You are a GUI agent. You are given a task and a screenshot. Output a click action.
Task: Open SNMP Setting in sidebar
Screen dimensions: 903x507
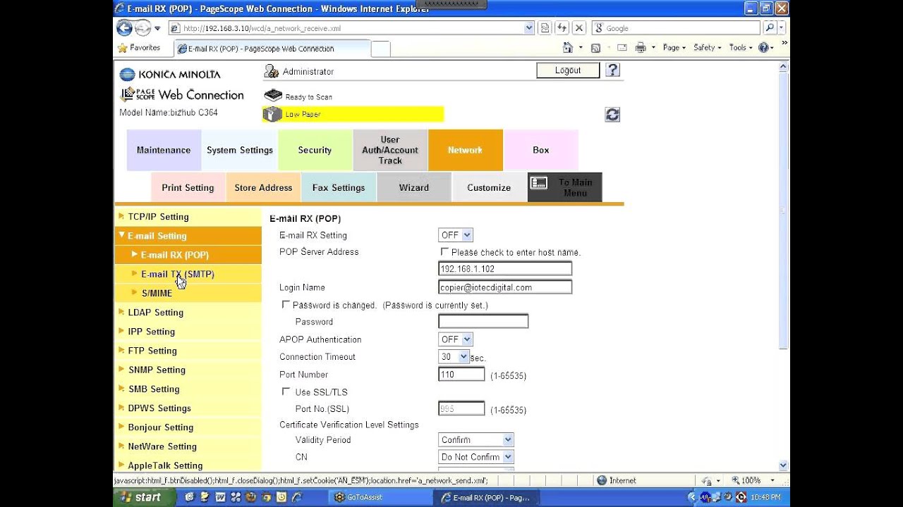[x=157, y=370]
